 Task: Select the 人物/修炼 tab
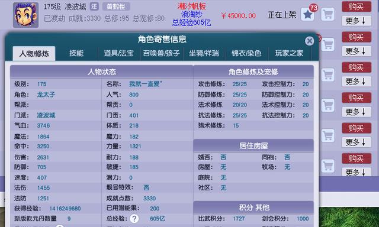click(34, 53)
